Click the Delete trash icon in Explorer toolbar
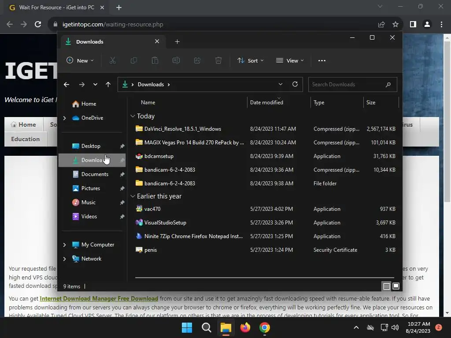This screenshot has height=338, width=451. point(218,60)
